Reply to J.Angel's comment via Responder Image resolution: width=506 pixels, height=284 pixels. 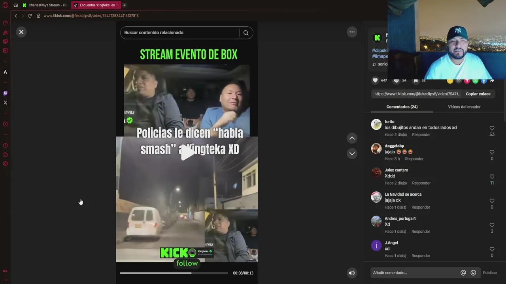coord(421,256)
